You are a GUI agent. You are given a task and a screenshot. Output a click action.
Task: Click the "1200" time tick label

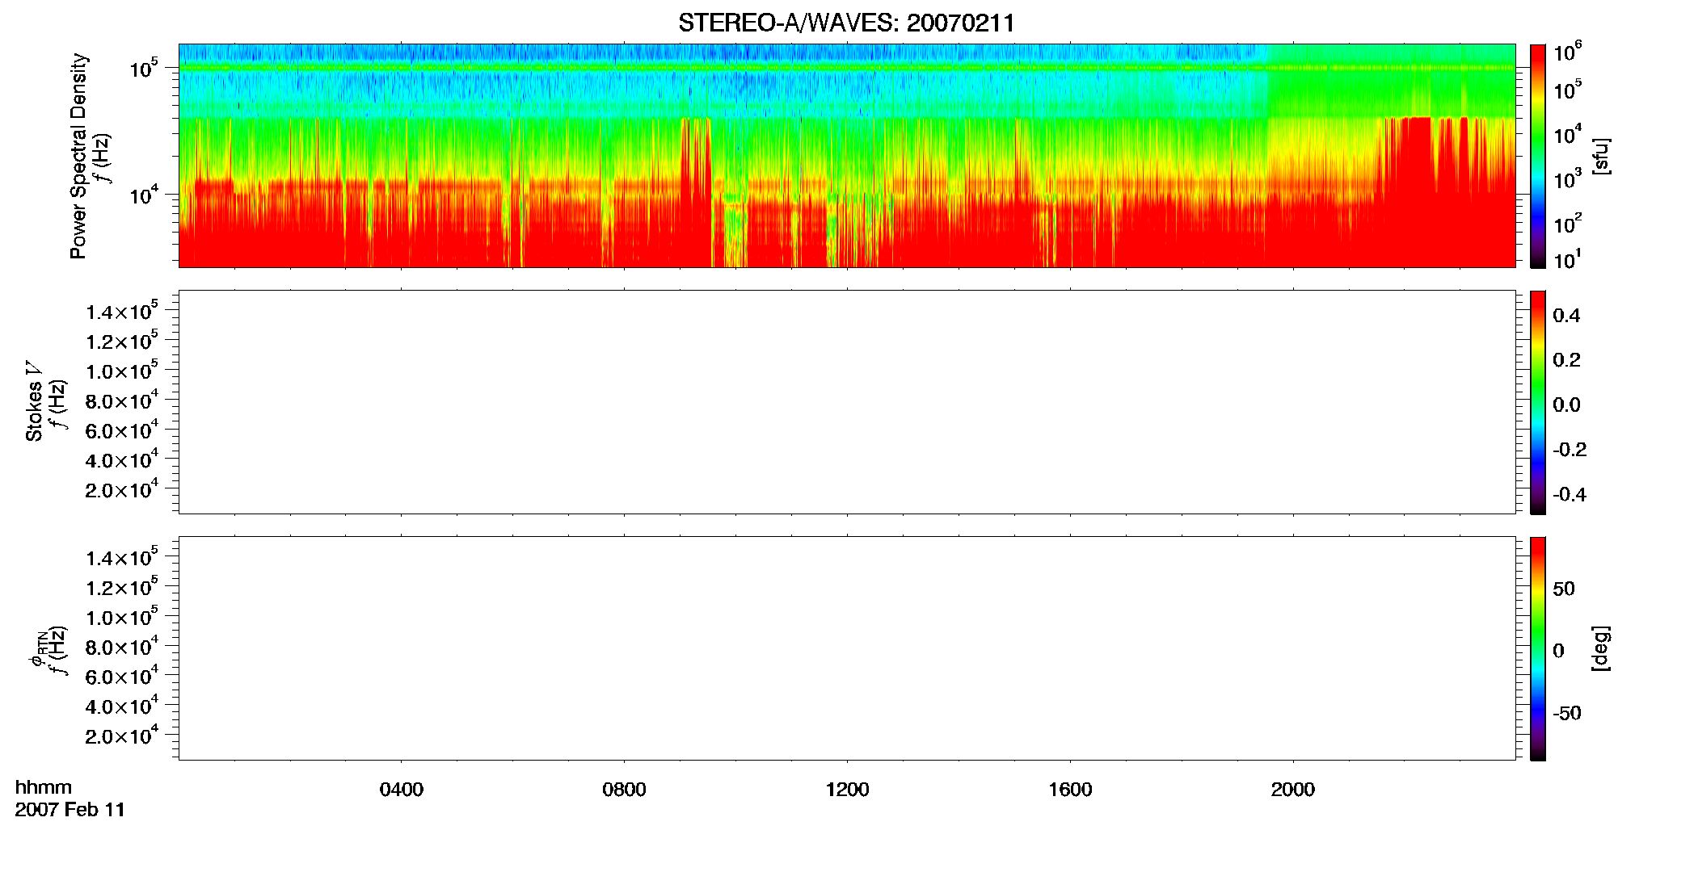[847, 790]
